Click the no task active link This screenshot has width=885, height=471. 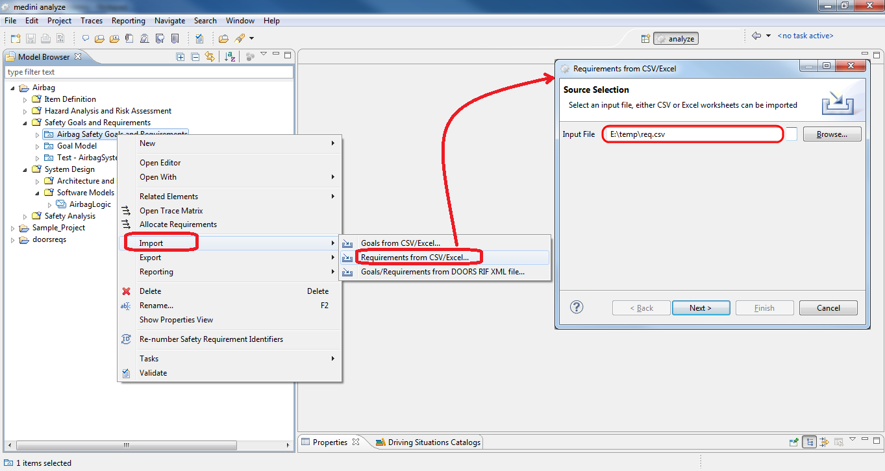pos(805,36)
